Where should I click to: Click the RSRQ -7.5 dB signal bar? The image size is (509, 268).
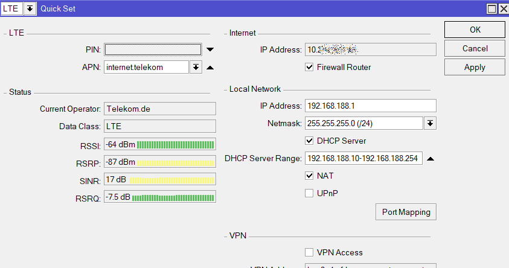click(x=160, y=197)
